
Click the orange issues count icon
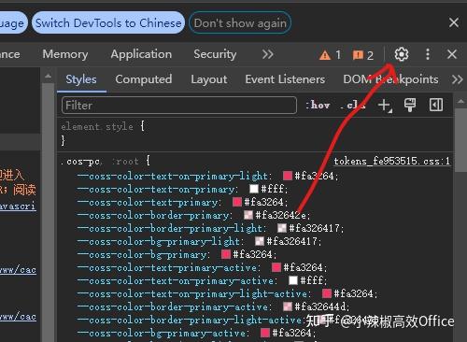[x=358, y=55]
